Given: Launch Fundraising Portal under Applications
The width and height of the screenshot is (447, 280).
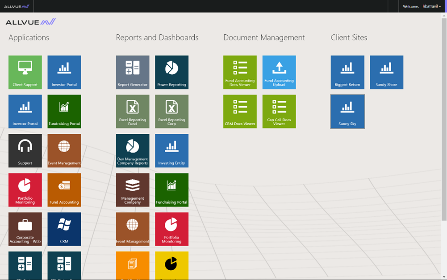Looking at the screenshot, I should pyautogui.click(x=64, y=111).
